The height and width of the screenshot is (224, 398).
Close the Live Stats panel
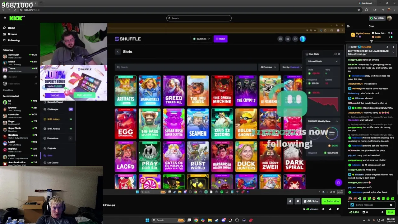(x=339, y=54)
